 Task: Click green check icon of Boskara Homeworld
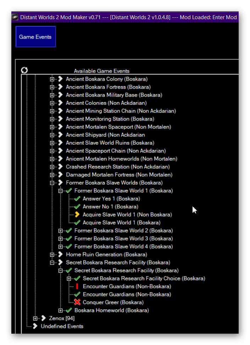(69, 310)
